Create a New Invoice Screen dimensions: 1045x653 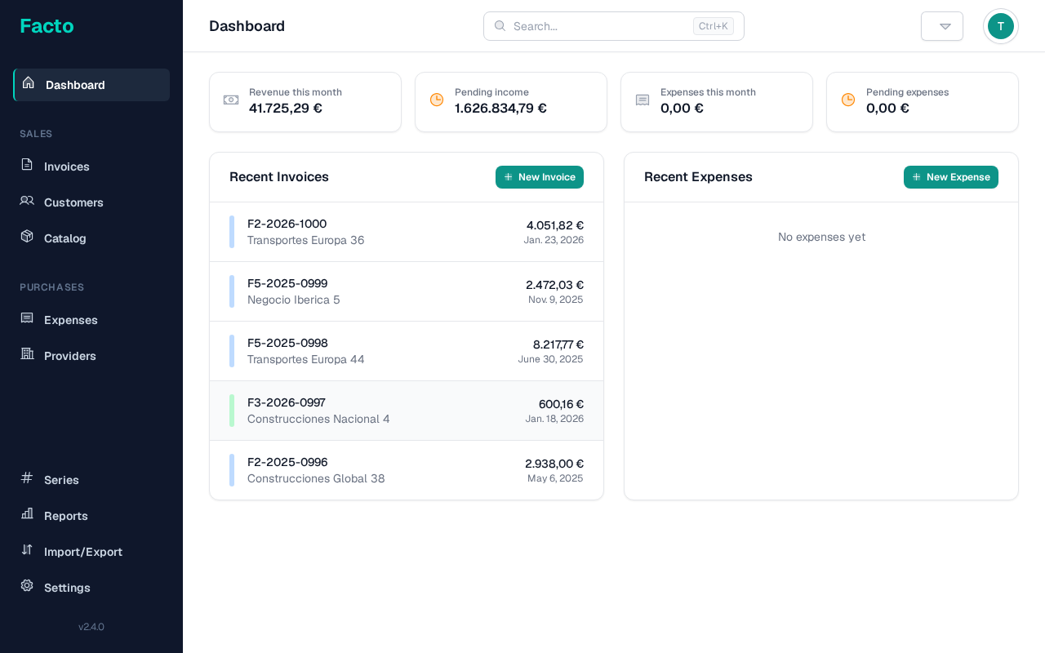point(539,177)
